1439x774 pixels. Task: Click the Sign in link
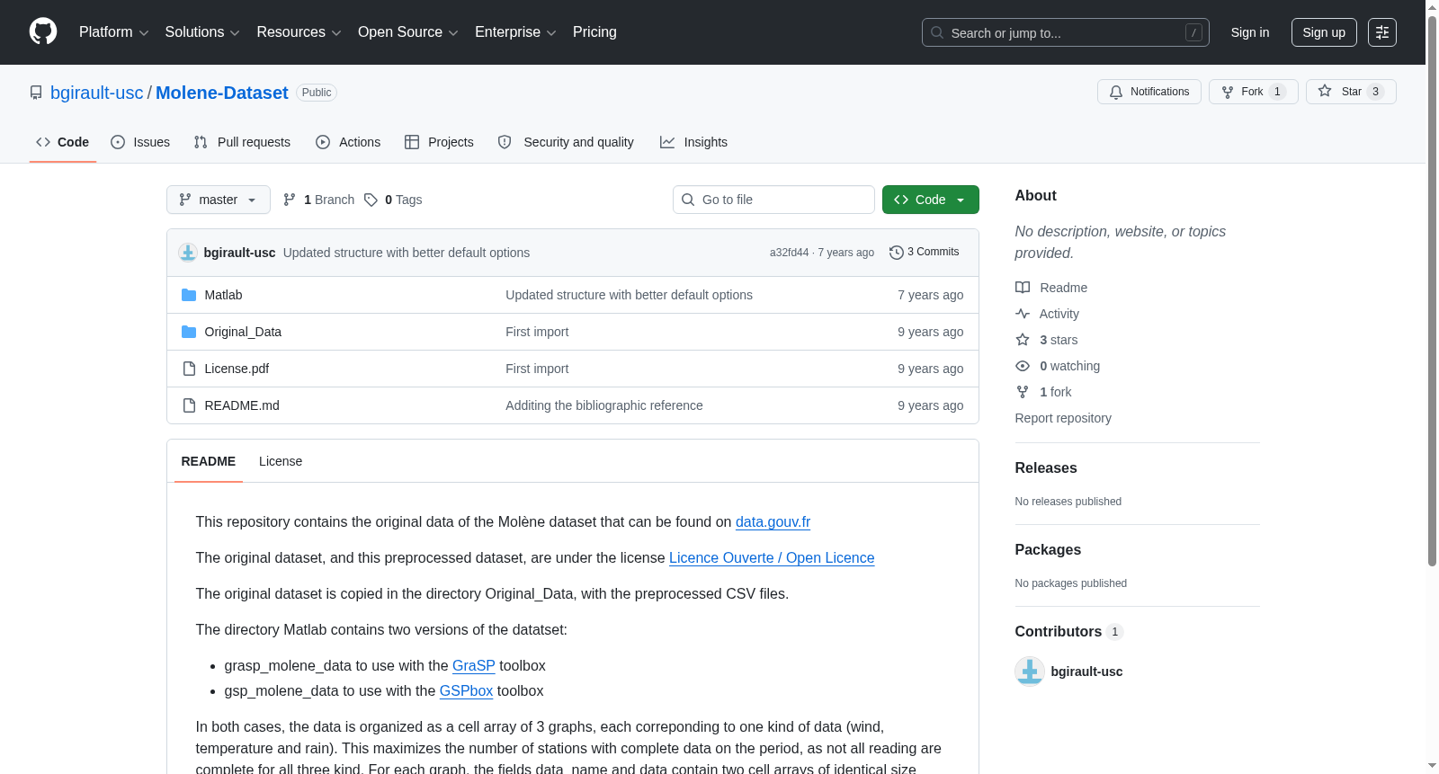[x=1250, y=32]
